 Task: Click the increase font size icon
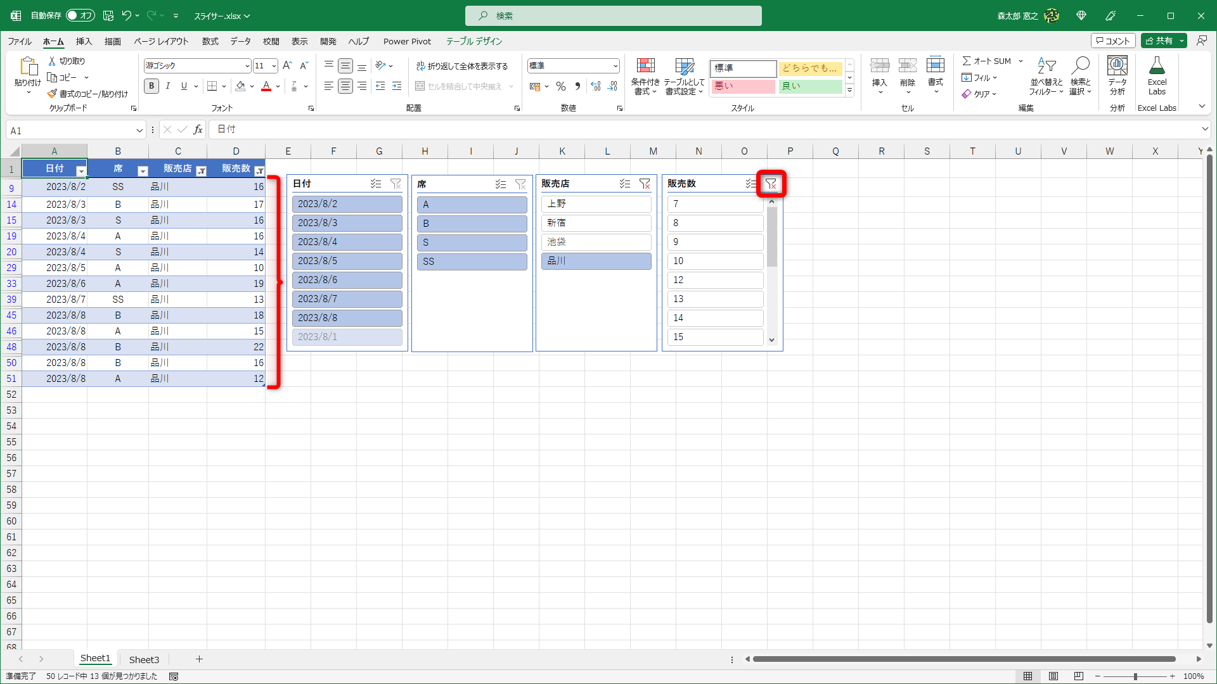[x=287, y=66]
